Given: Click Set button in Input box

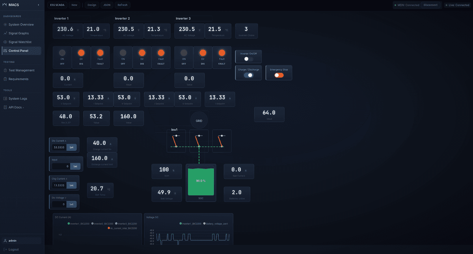Looking at the screenshot, I should point(75,166).
